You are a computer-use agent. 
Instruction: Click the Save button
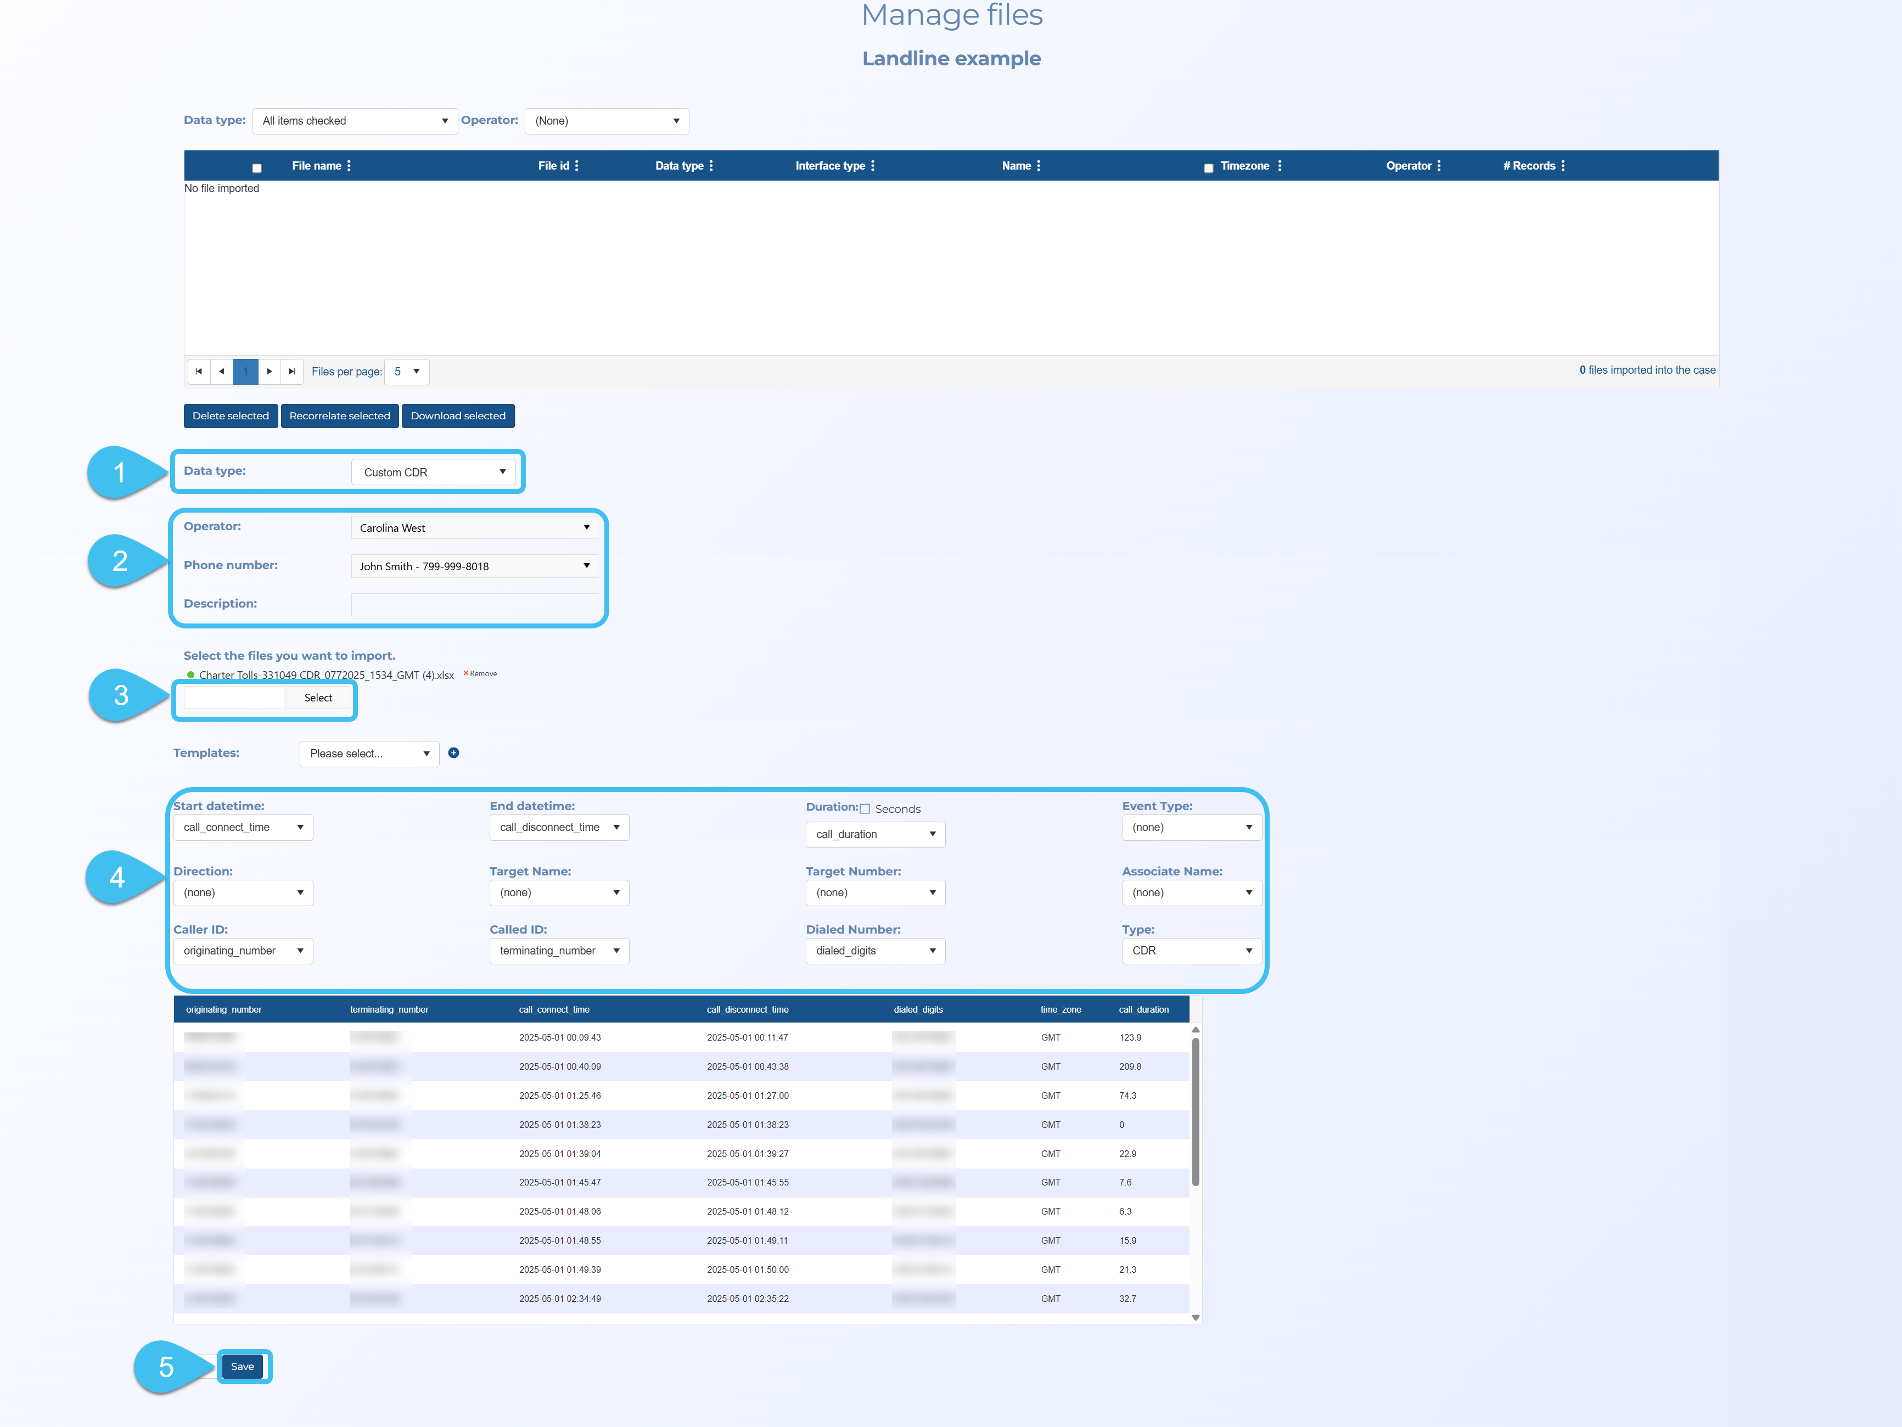(x=243, y=1367)
